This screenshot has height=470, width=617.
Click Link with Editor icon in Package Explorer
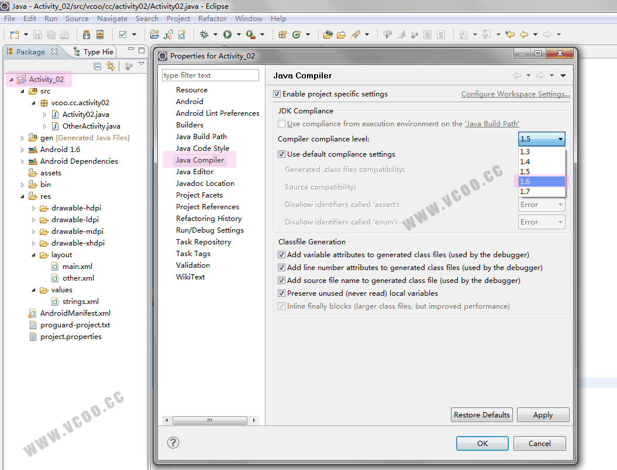(111, 67)
